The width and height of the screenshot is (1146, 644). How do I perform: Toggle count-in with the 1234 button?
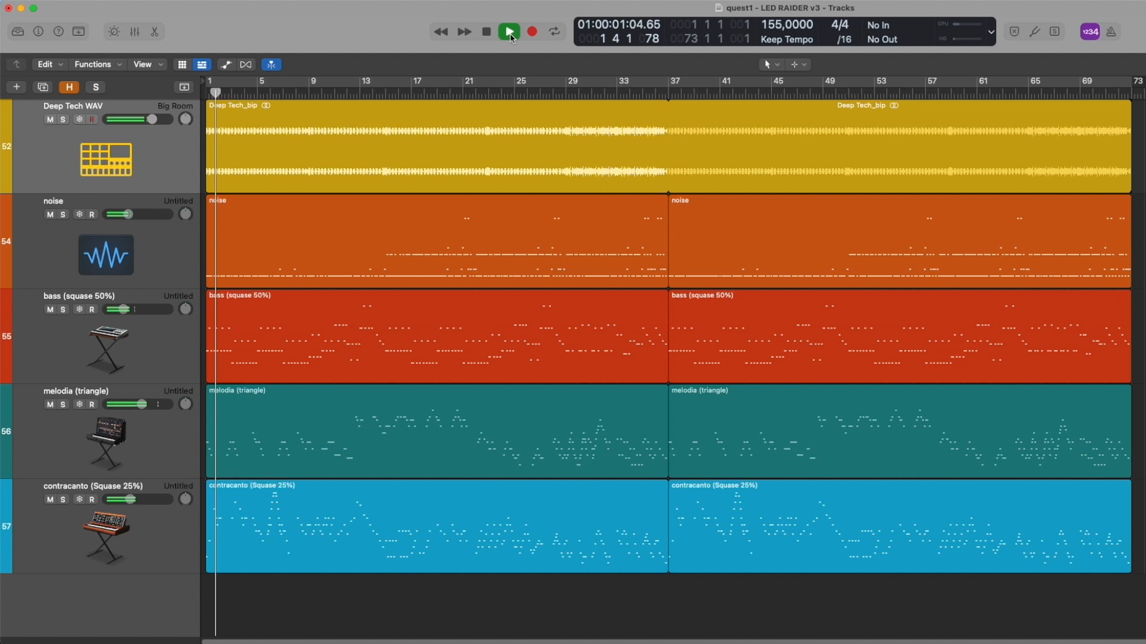point(1090,32)
